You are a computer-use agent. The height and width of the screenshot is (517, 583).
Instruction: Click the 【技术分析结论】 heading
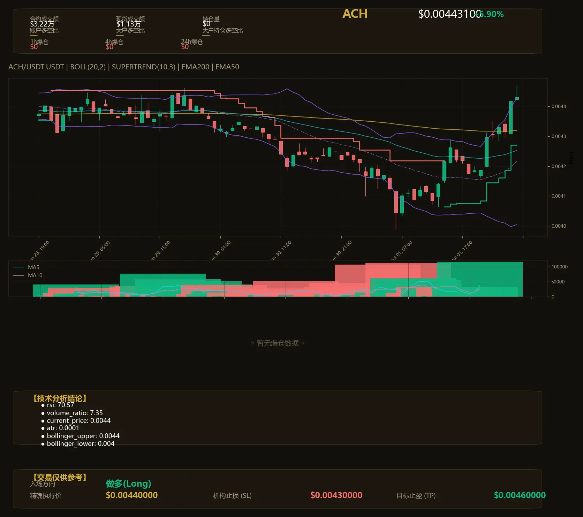point(60,398)
